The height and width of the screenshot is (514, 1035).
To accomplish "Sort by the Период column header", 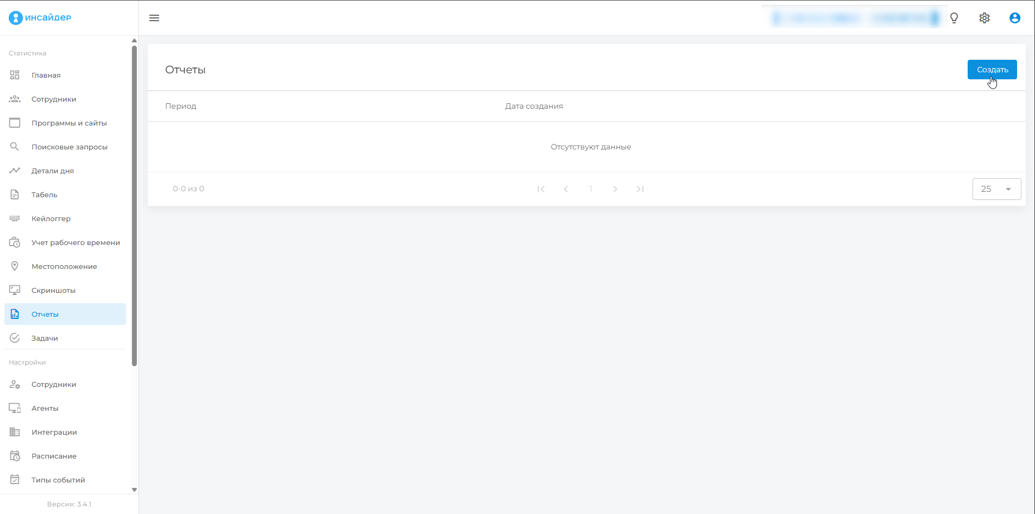I will (x=181, y=106).
